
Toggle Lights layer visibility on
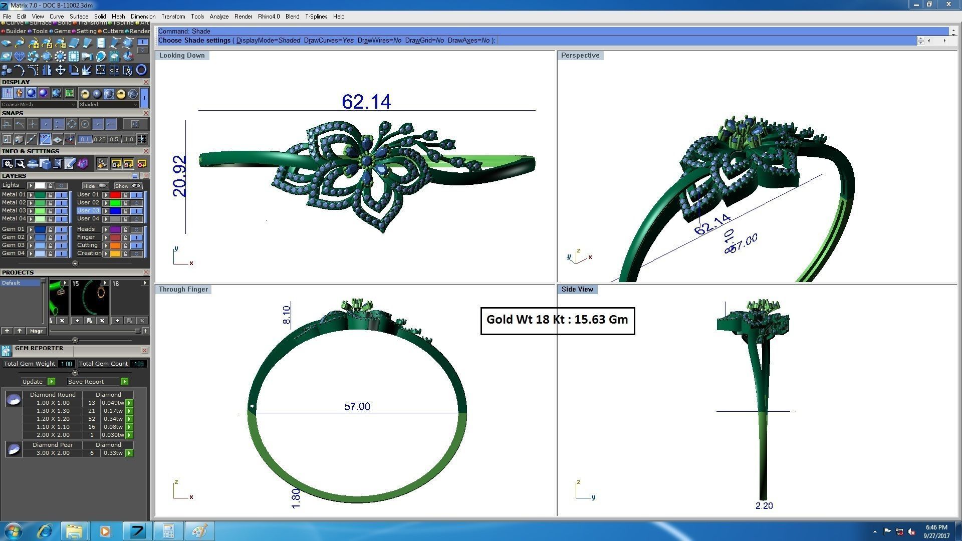[62, 185]
